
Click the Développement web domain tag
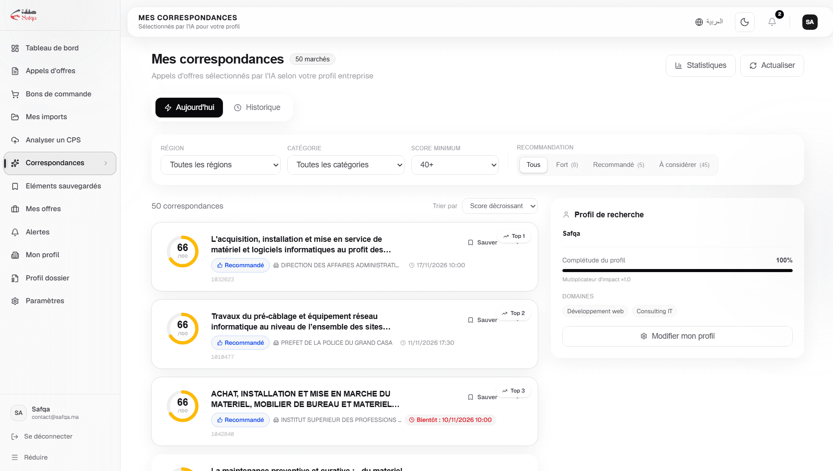pos(595,312)
